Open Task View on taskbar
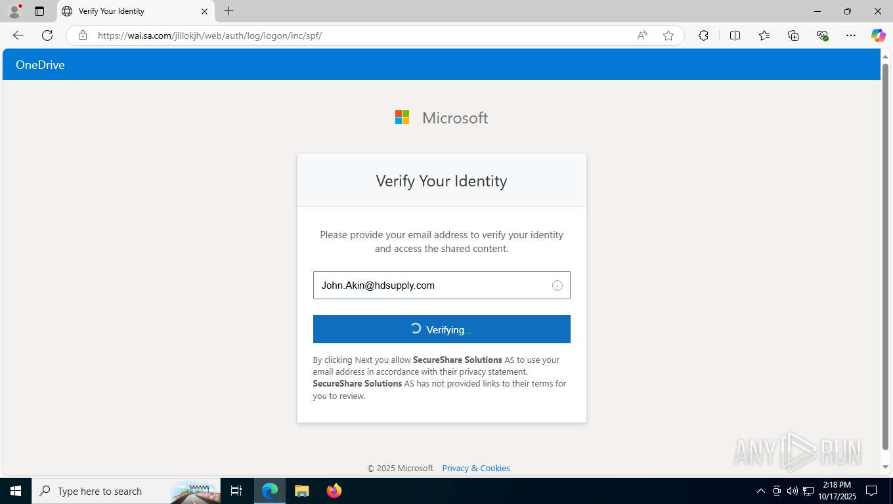 tap(236, 491)
